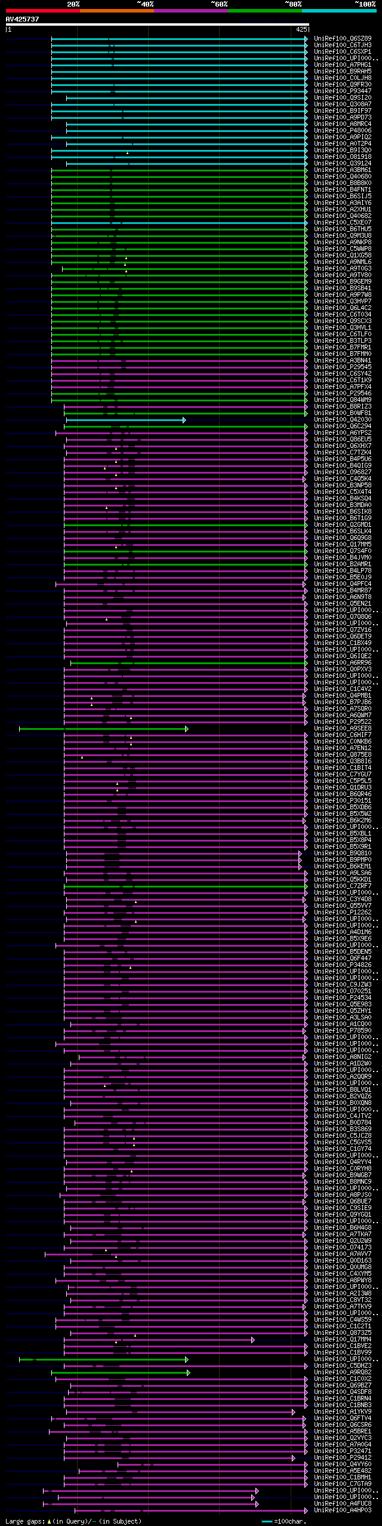Select the UniRef100_A3BM61 label
Screen dimensions: 382x1526
pos(343,170)
